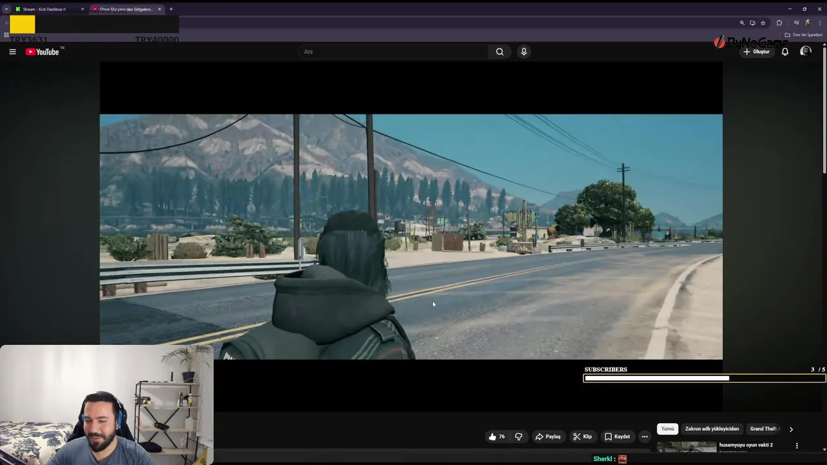Click the husamyuyu oyun vakti 2 title

pyautogui.click(x=746, y=445)
